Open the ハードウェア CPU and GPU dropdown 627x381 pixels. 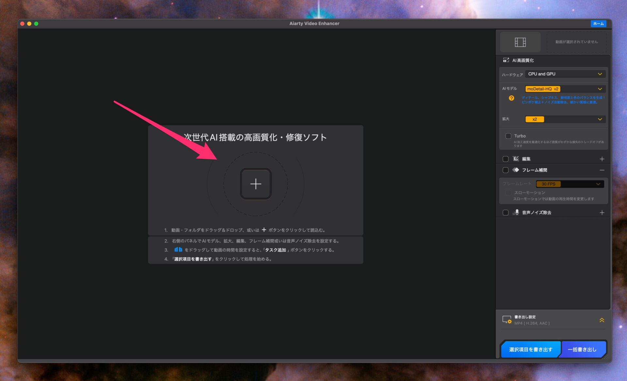[565, 74]
